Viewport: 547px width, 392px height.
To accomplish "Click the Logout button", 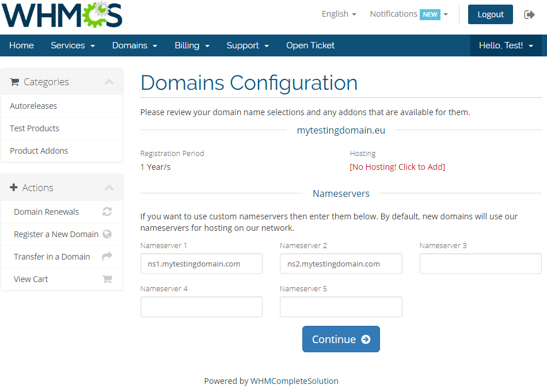I will coord(490,14).
